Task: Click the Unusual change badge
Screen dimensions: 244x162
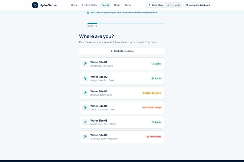Action: click(x=152, y=108)
